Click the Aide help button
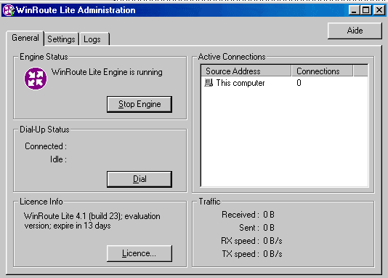The width and height of the screenshot is (388, 278). pyautogui.click(x=355, y=31)
